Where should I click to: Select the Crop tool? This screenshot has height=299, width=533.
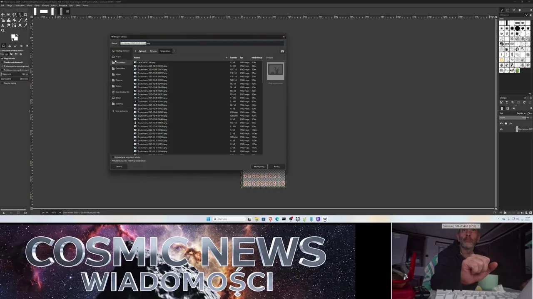tap(25, 15)
